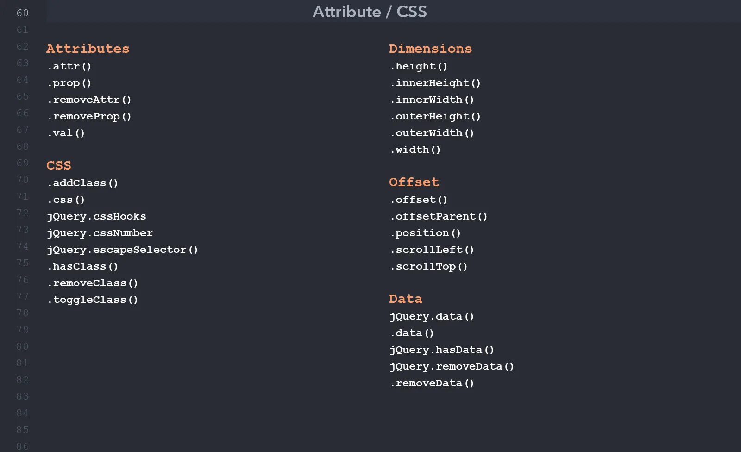The height and width of the screenshot is (452, 741).
Task: Open the .outerWidth() reference
Action: (432, 133)
